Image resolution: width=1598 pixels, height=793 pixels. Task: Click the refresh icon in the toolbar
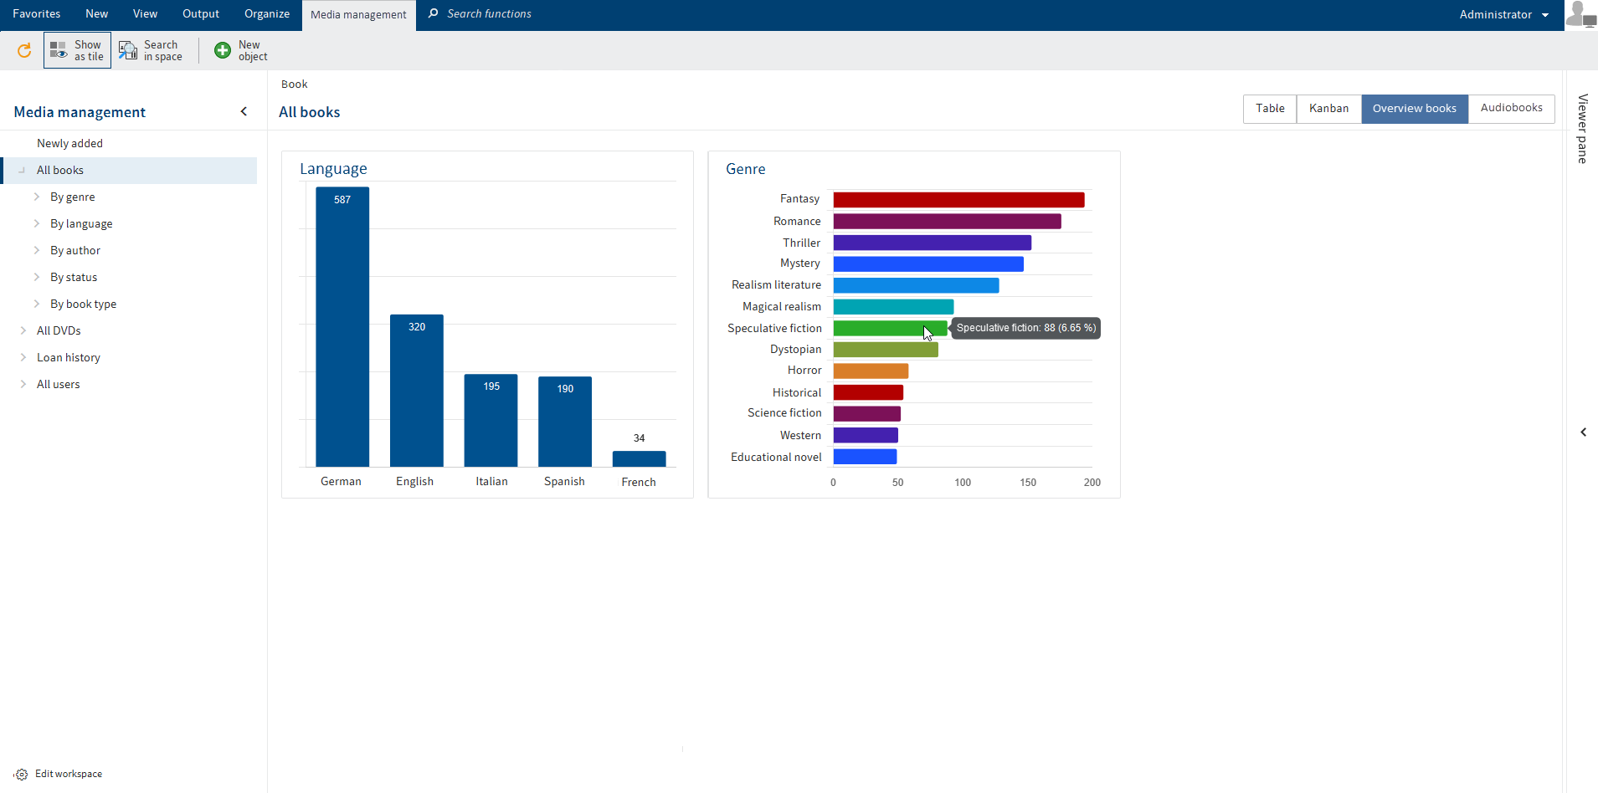[24, 50]
